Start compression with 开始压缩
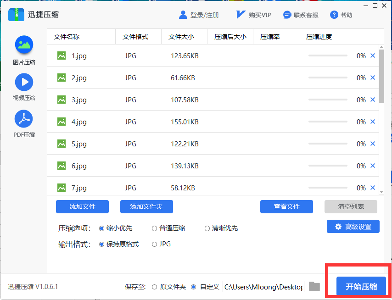The width and height of the screenshot is (392, 300). [x=361, y=286]
